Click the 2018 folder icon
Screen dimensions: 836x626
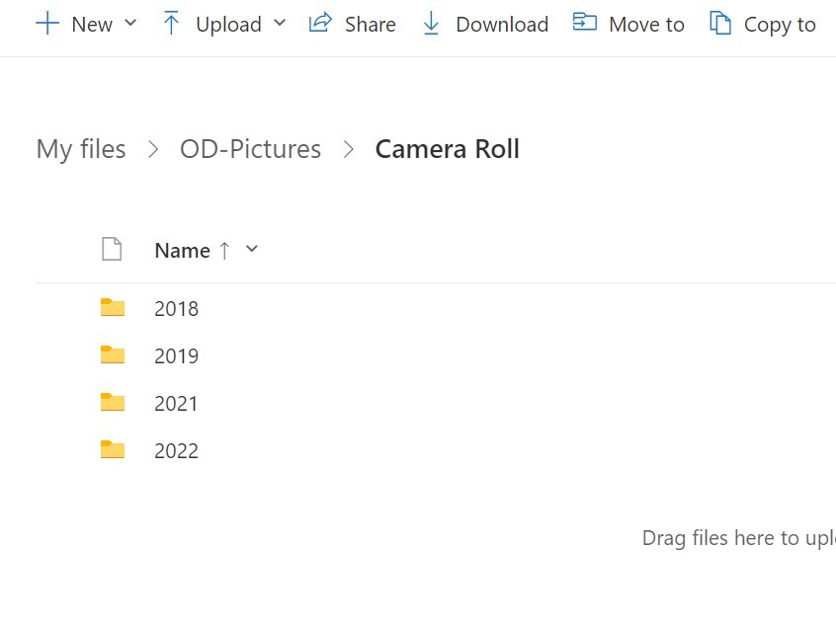[113, 308]
